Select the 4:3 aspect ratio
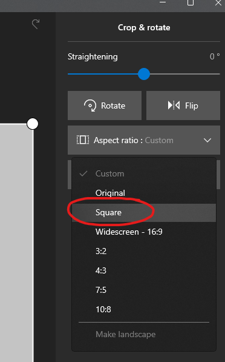This screenshot has height=362, width=225. (x=144, y=270)
